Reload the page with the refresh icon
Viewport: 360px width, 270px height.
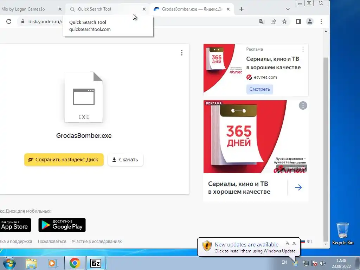coord(9,21)
